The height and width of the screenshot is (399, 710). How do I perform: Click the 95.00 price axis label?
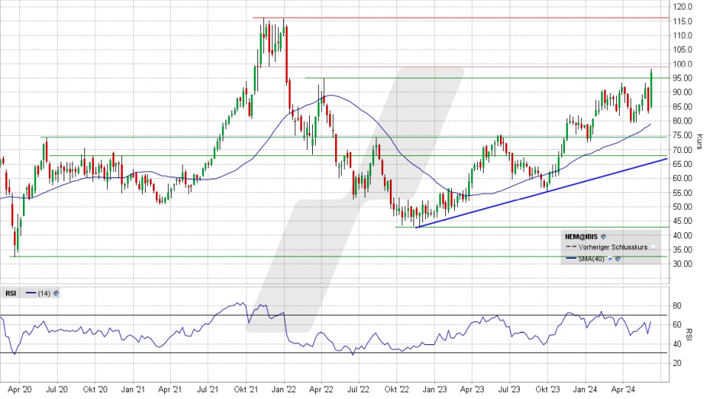(683, 78)
